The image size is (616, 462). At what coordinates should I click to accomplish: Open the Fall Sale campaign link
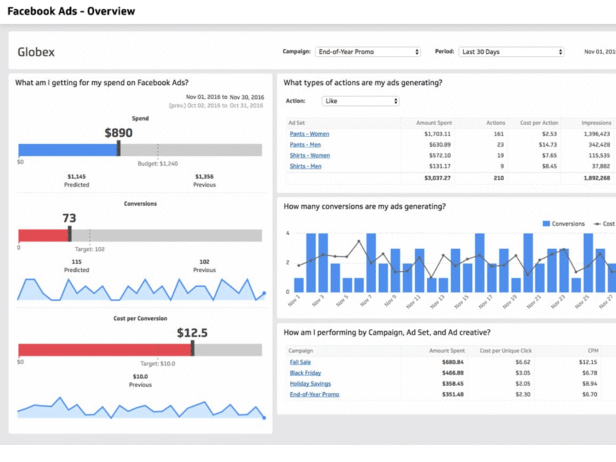[300, 362]
